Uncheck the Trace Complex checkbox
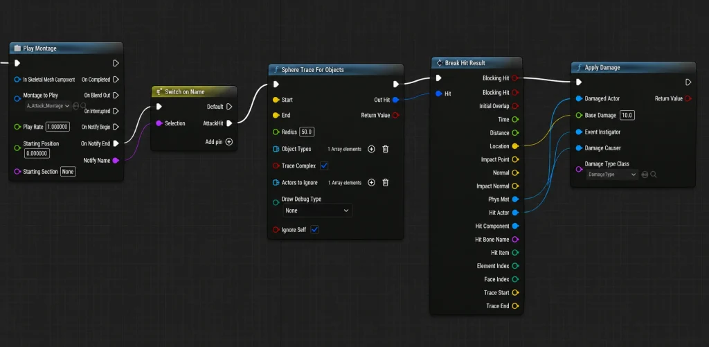Image resolution: width=709 pixels, height=347 pixels. click(x=324, y=166)
